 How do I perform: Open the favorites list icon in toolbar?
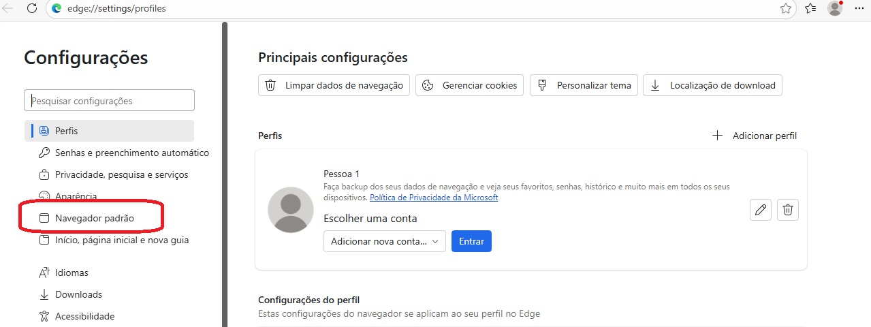(x=810, y=9)
